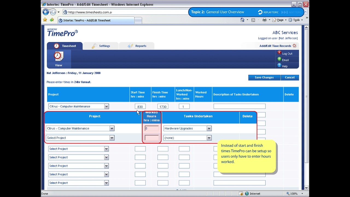The height and width of the screenshot is (197, 350).
Task: Click the worked hours field showing 8
Action: 152,128
